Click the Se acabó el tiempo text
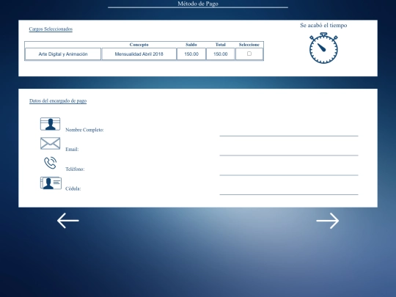396x297 pixels. pos(323,25)
